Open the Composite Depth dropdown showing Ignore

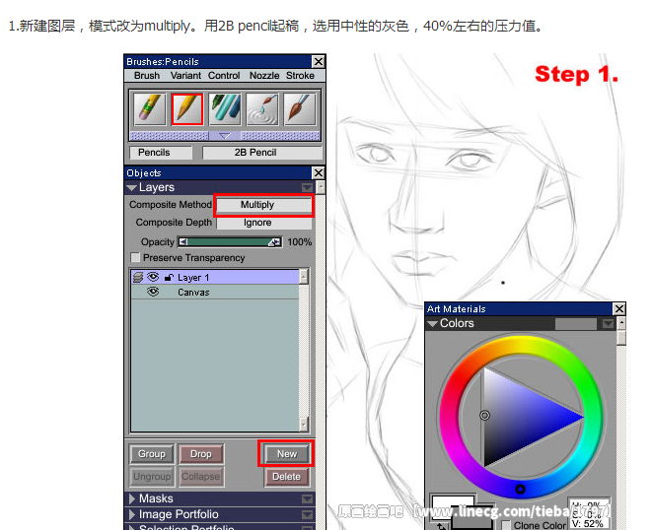tap(264, 223)
